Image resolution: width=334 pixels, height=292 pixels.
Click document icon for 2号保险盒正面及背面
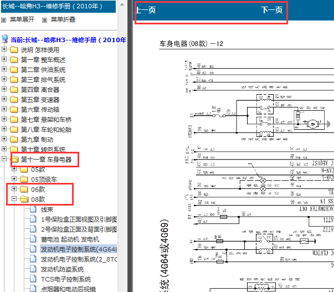(x=33, y=229)
